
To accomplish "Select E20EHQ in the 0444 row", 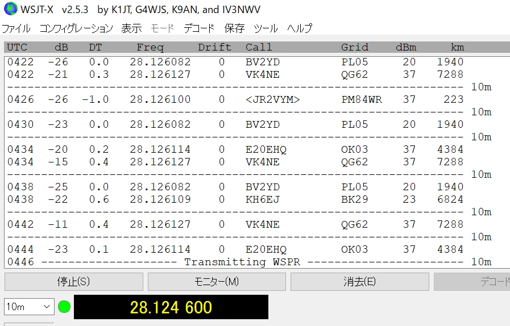I will click(266, 249).
